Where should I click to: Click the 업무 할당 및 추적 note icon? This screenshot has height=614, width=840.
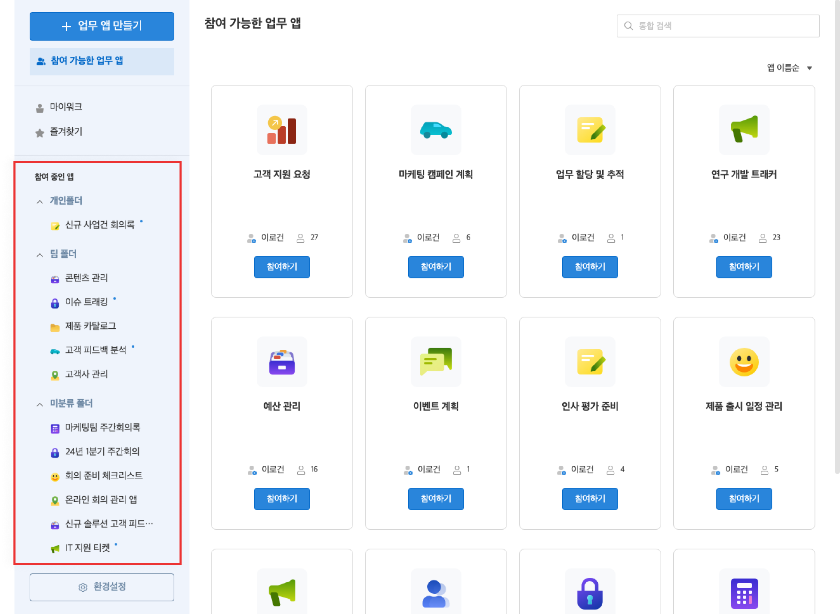[590, 130]
